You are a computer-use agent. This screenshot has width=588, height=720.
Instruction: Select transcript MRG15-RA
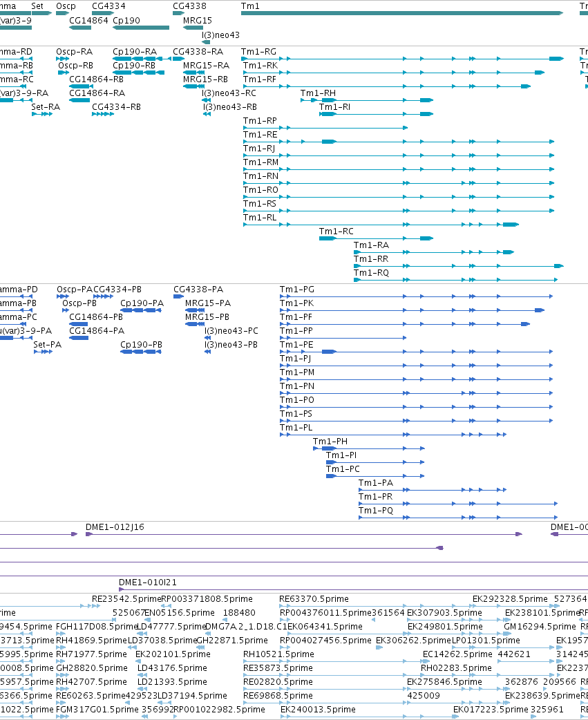coord(206,66)
